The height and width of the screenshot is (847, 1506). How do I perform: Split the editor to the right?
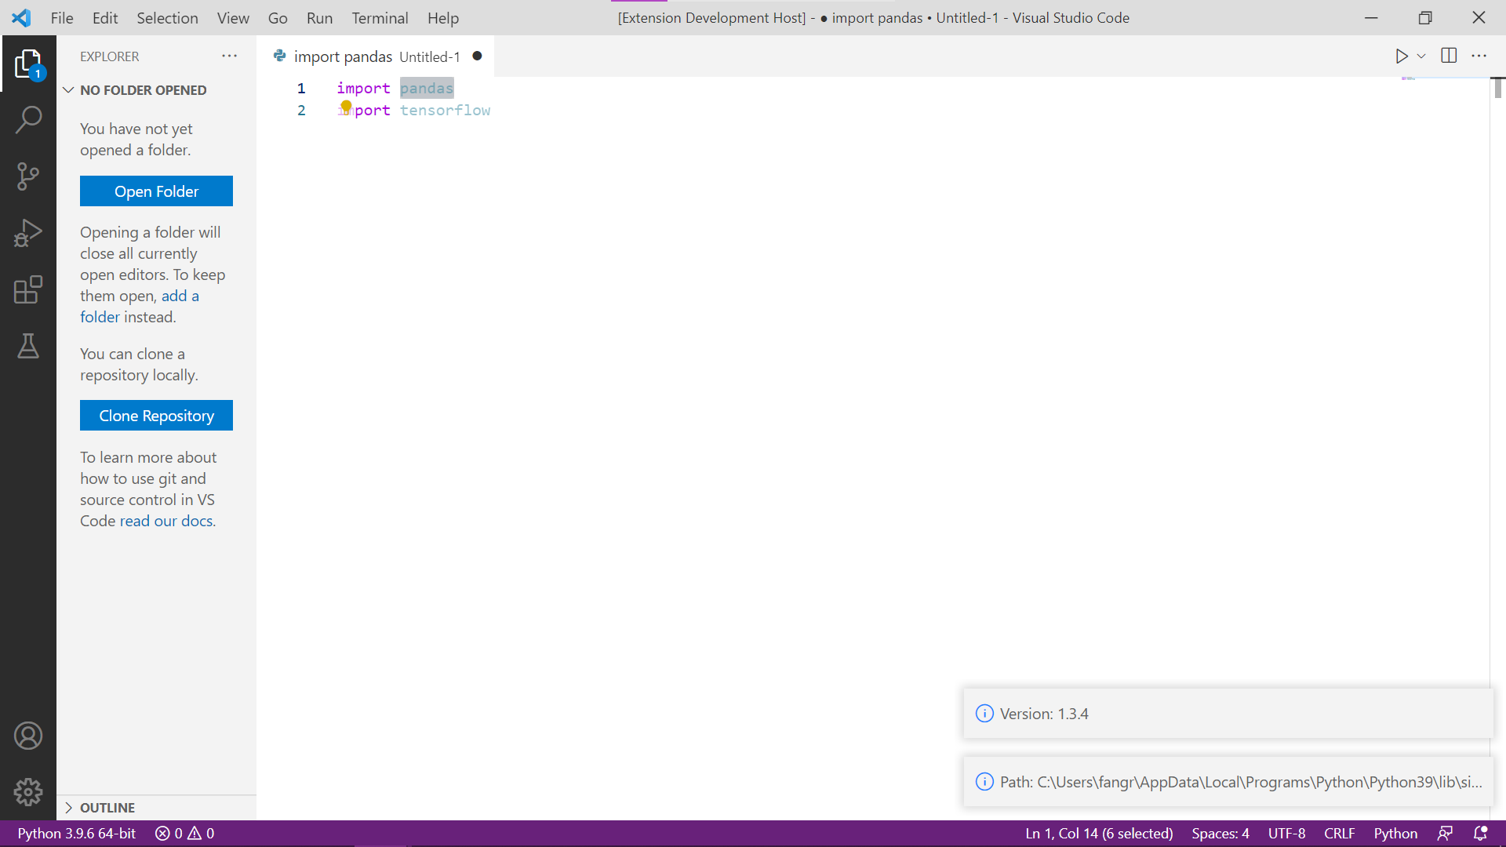pyautogui.click(x=1449, y=56)
